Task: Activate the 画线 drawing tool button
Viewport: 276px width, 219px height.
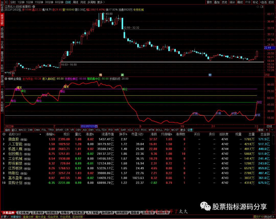Action: coord(240,2)
